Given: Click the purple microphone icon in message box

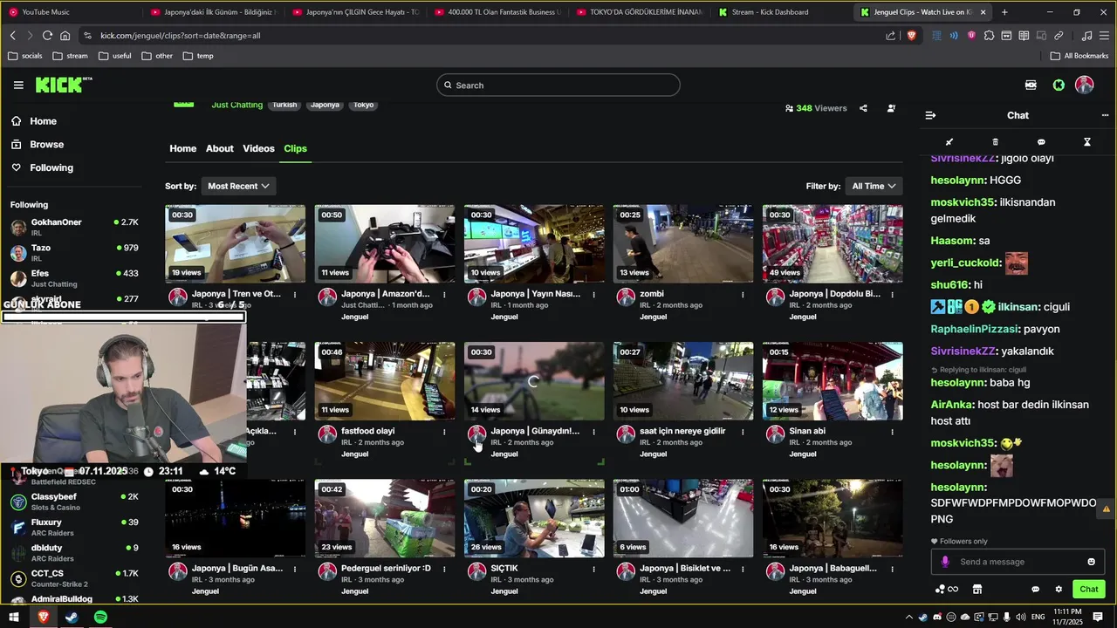Looking at the screenshot, I should tap(944, 562).
